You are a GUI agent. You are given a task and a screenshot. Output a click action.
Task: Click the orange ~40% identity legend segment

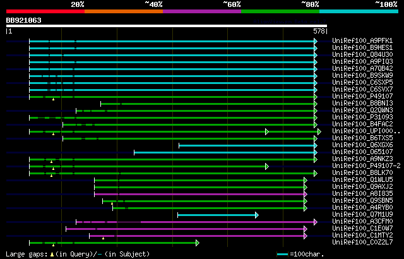pyautogui.click(x=124, y=11)
